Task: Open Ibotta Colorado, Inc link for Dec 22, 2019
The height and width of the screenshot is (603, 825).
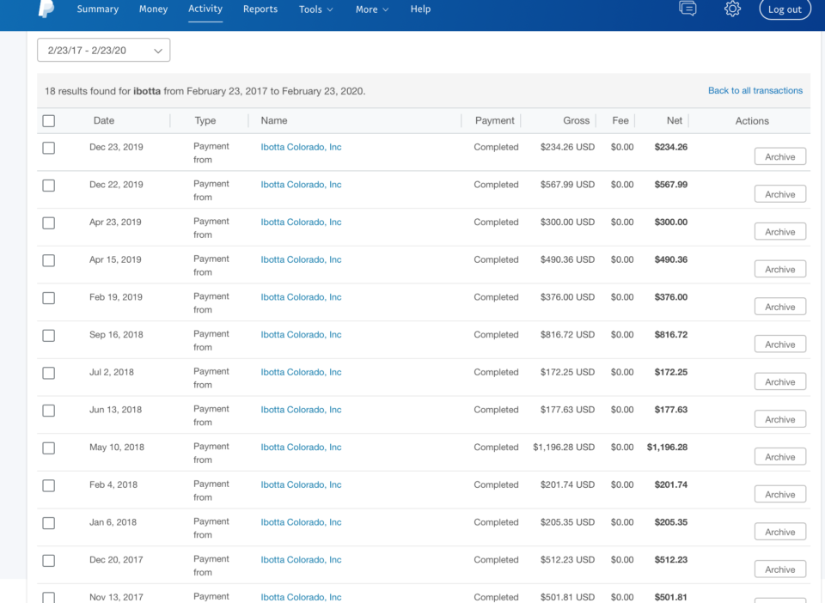Action: (x=301, y=185)
